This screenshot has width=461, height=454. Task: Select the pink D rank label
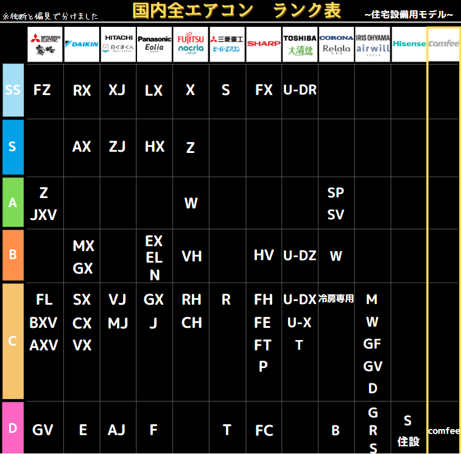click(x=13, y=428)
